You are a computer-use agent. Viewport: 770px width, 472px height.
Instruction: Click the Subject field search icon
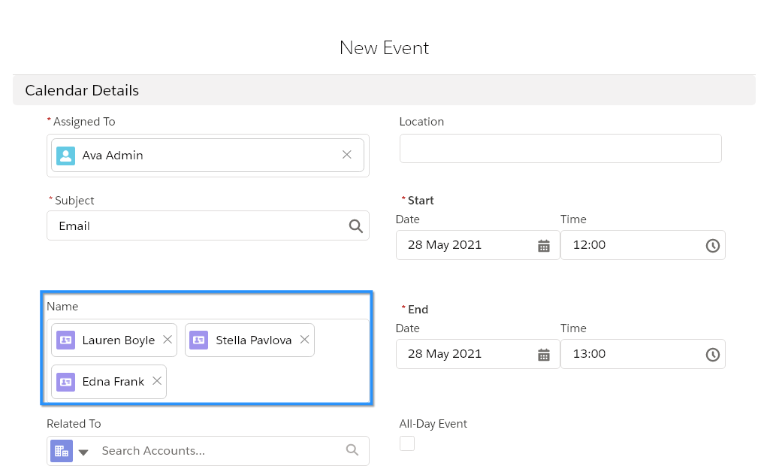pos(355,225)
